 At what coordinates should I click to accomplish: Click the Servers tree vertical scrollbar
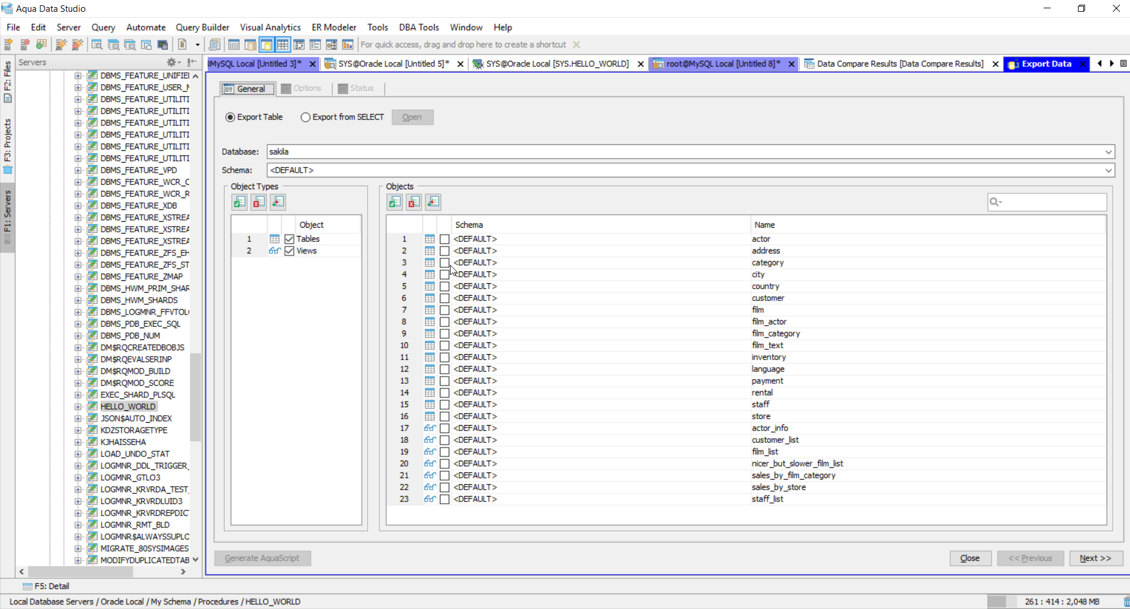[195, 396]
